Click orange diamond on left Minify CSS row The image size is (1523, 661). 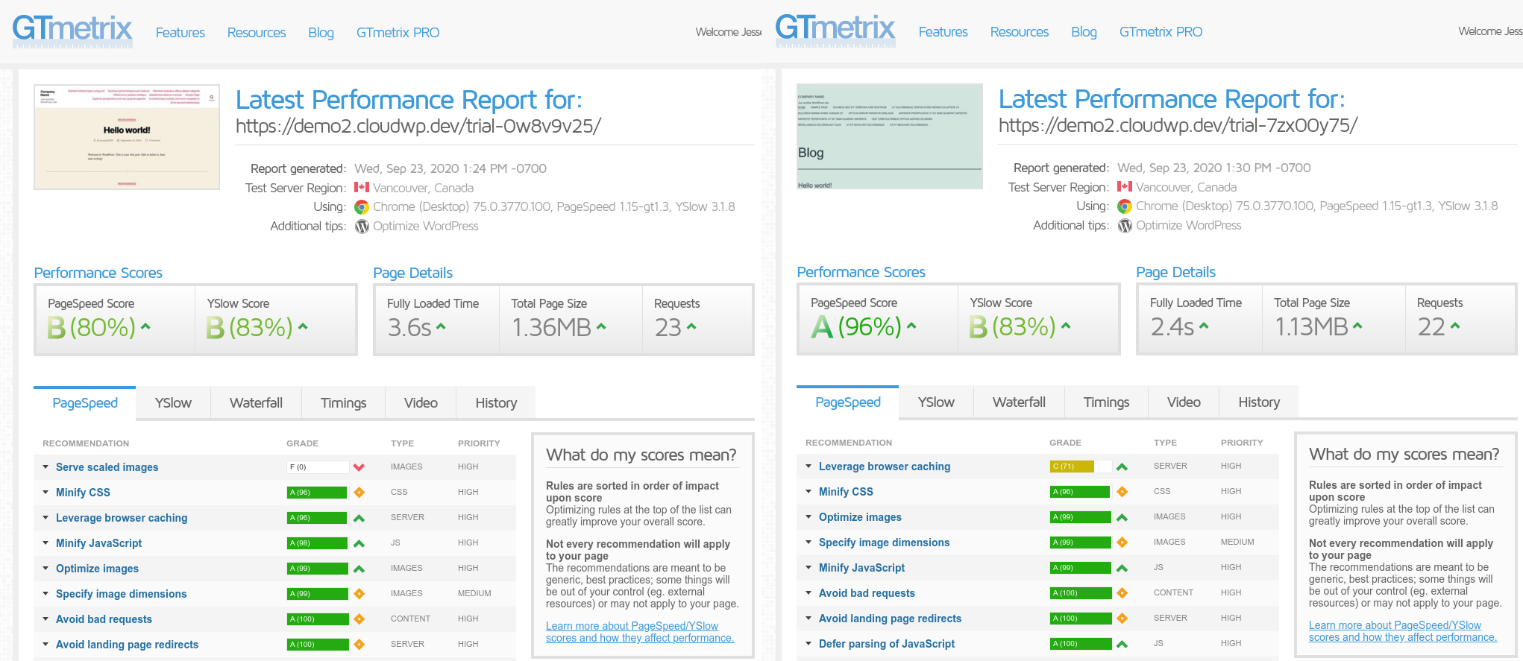(x=359, y=493)
